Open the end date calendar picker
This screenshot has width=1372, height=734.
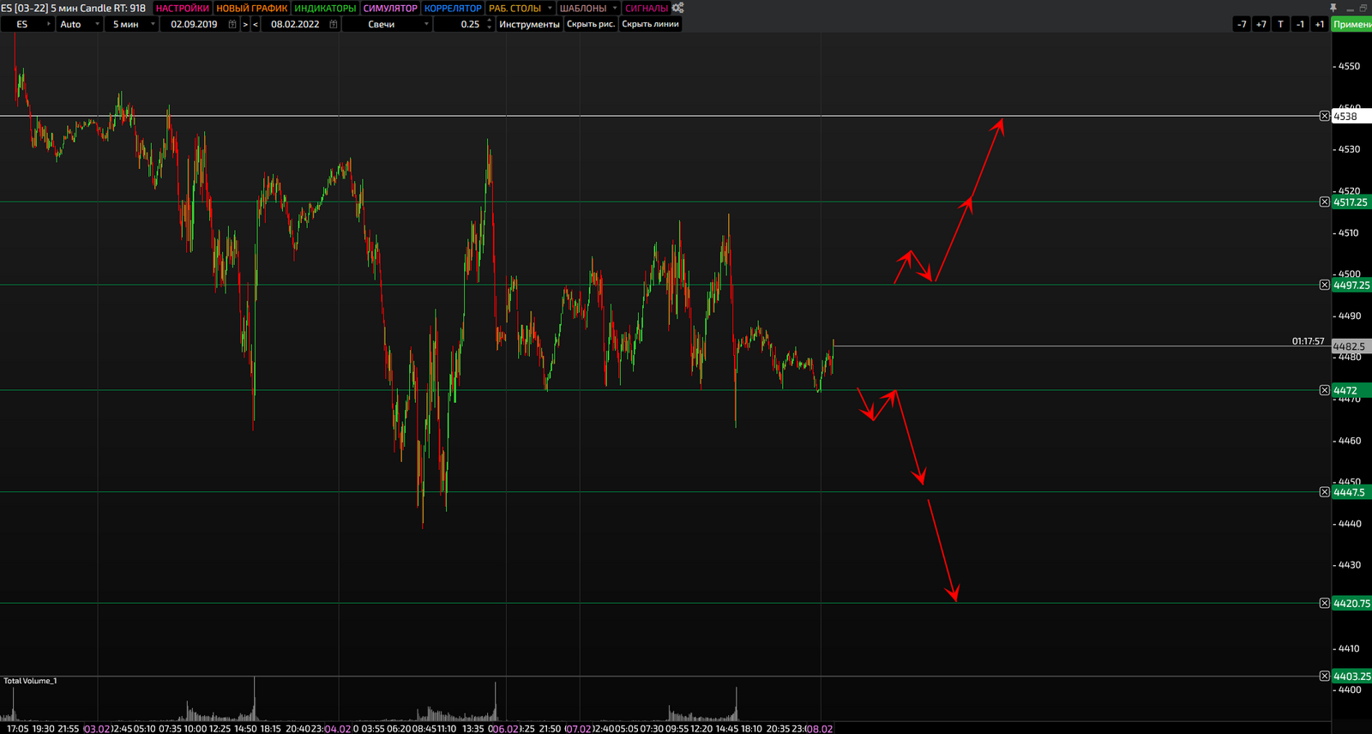334,24
